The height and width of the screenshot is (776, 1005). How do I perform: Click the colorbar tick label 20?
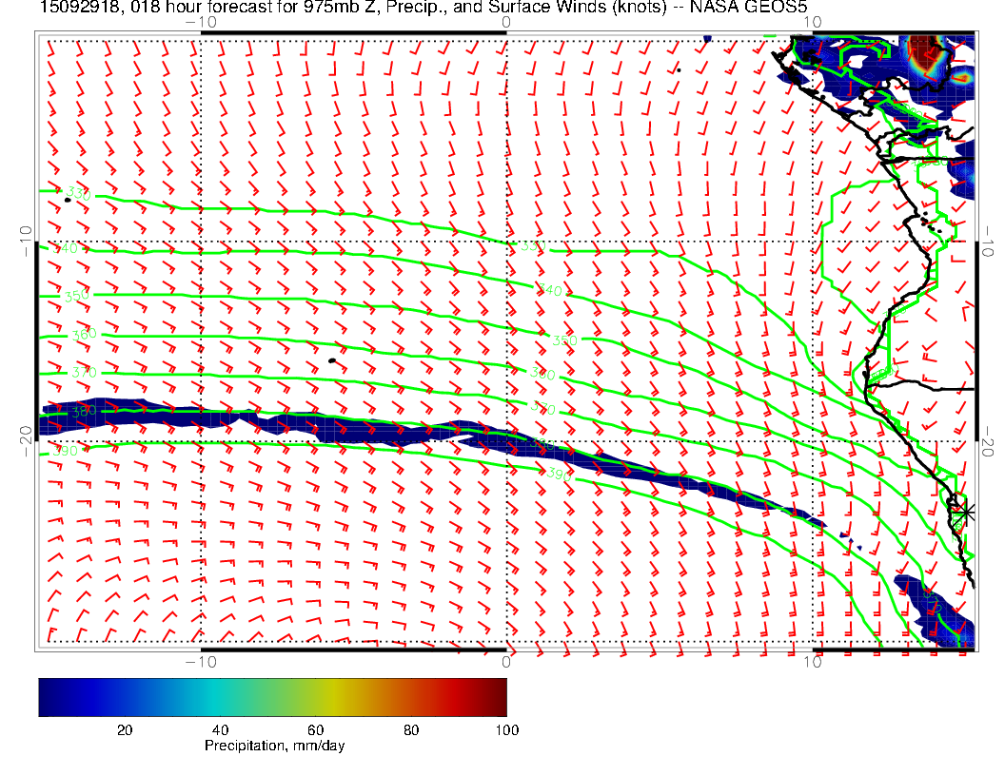click(x=124, y=729)
